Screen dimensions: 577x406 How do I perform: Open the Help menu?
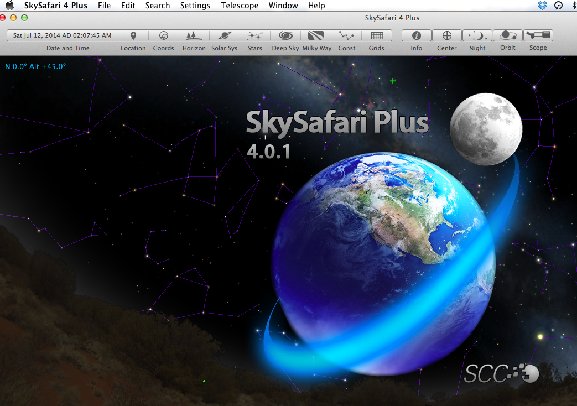316,6
